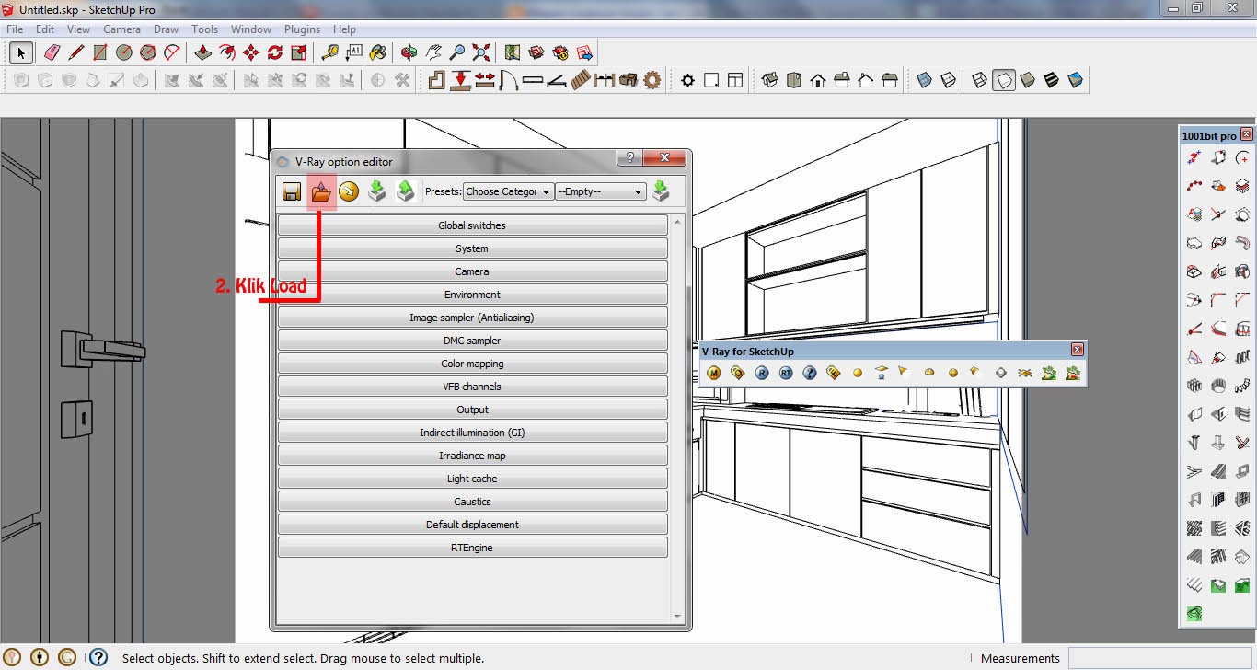Open the Camera menu

[121, 29]
